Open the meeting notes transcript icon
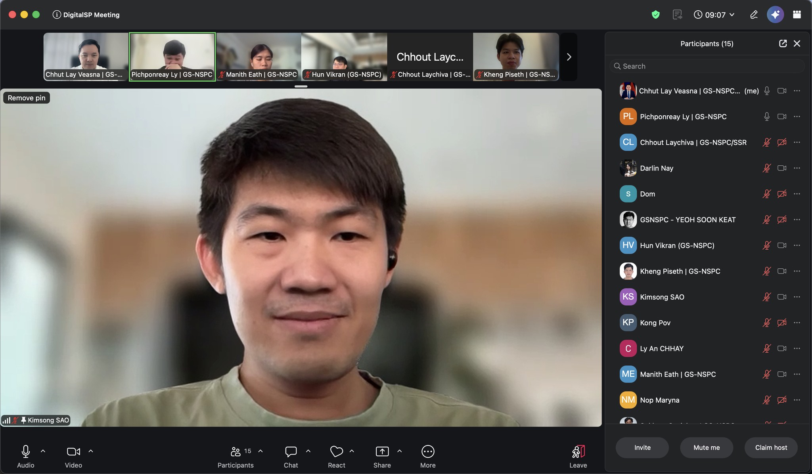The width and height of the screenshot is (812, 474). (678, 15)
